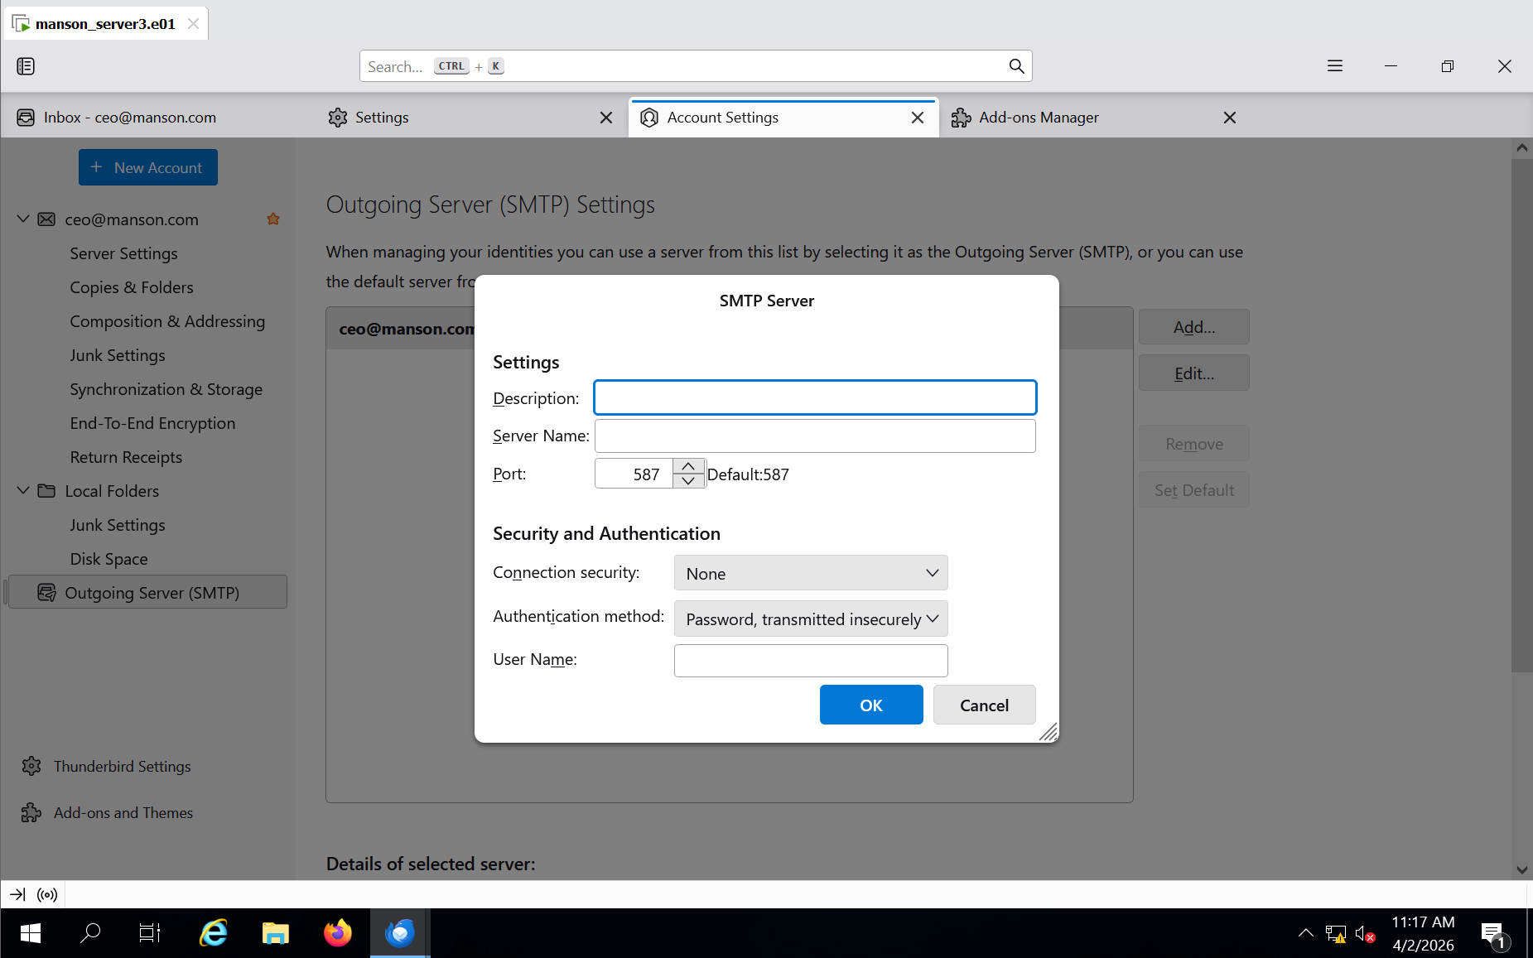Open Composition & Addressing settings

pyautogui.click(x=167, y=321)
